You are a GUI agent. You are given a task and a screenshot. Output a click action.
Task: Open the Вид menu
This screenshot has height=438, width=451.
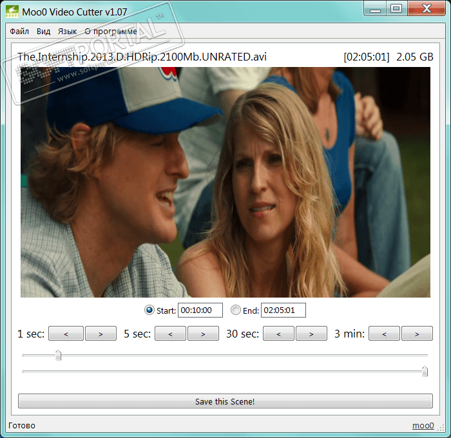pos(43,31)
